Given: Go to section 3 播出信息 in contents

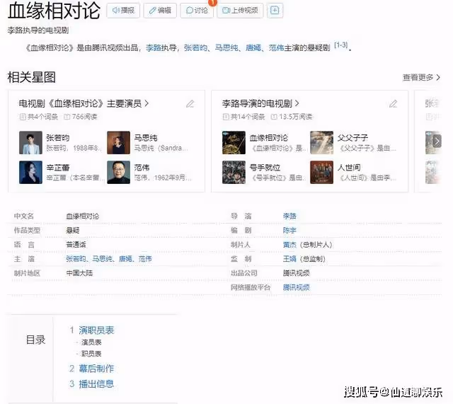Looking at the screenshot, I should point(96,383).
